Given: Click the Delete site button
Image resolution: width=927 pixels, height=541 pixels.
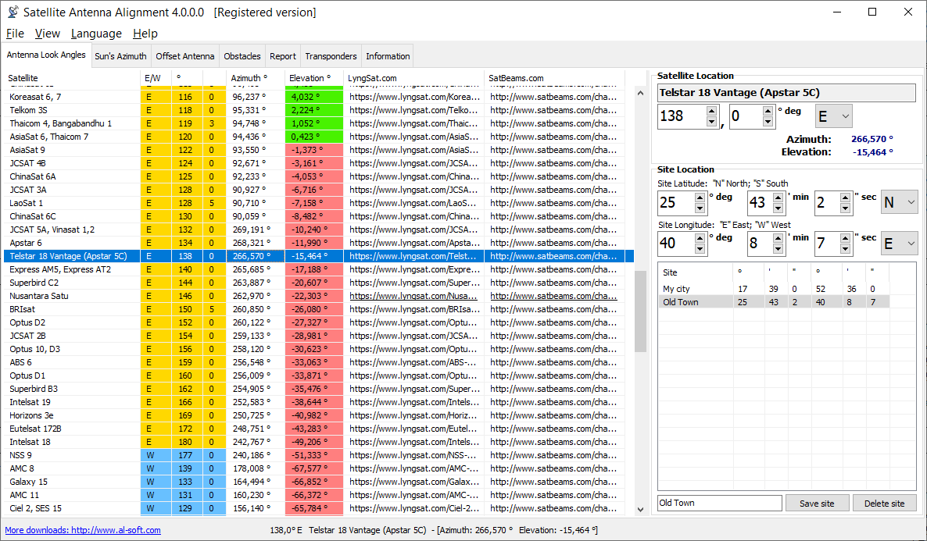Looking at the screenshot, I should click(x=884, y=504).
